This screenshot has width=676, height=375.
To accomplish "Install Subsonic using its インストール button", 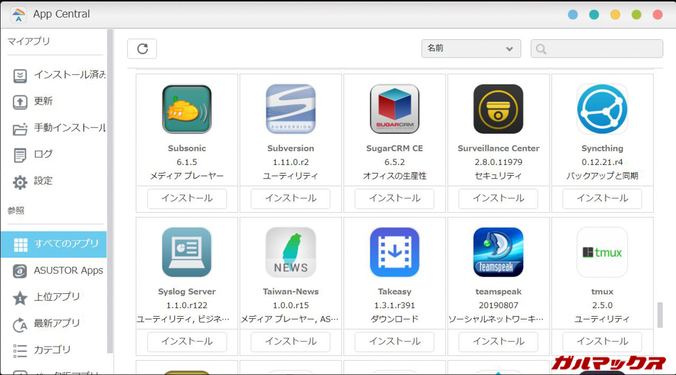I will (187, 199).
